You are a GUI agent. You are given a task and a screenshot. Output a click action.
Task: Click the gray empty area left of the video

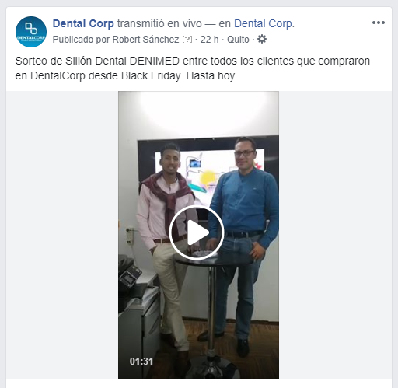(x=62, y=235)
